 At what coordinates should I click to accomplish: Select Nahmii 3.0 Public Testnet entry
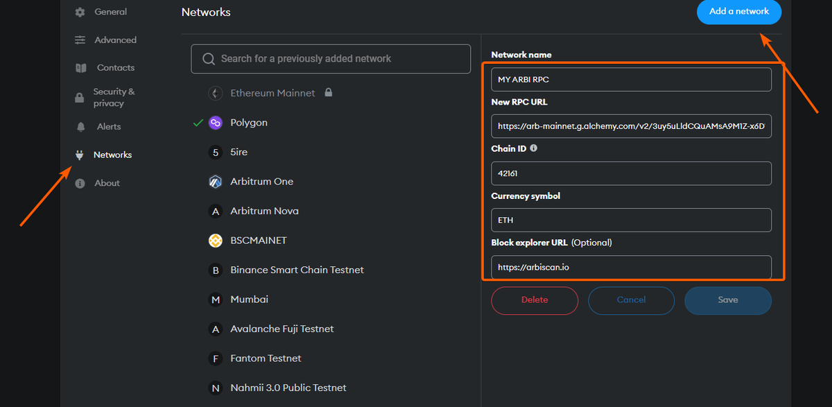[288, 388]
